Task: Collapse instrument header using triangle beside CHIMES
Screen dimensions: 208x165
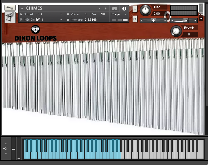Action: (22, 9)
